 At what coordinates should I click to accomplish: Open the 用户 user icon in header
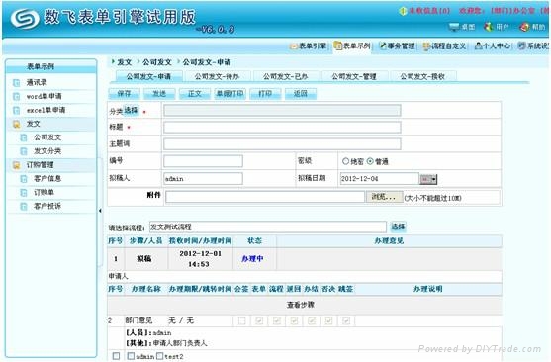489,27
